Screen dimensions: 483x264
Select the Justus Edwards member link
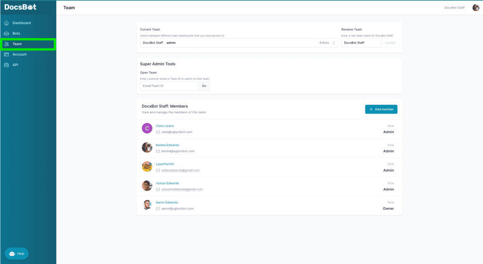pyautogui.click(x=167, y=183)
